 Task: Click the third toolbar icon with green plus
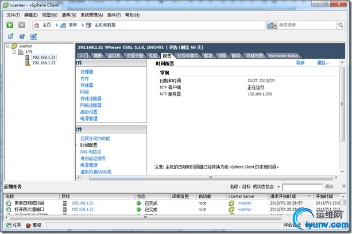pos(34,36)
